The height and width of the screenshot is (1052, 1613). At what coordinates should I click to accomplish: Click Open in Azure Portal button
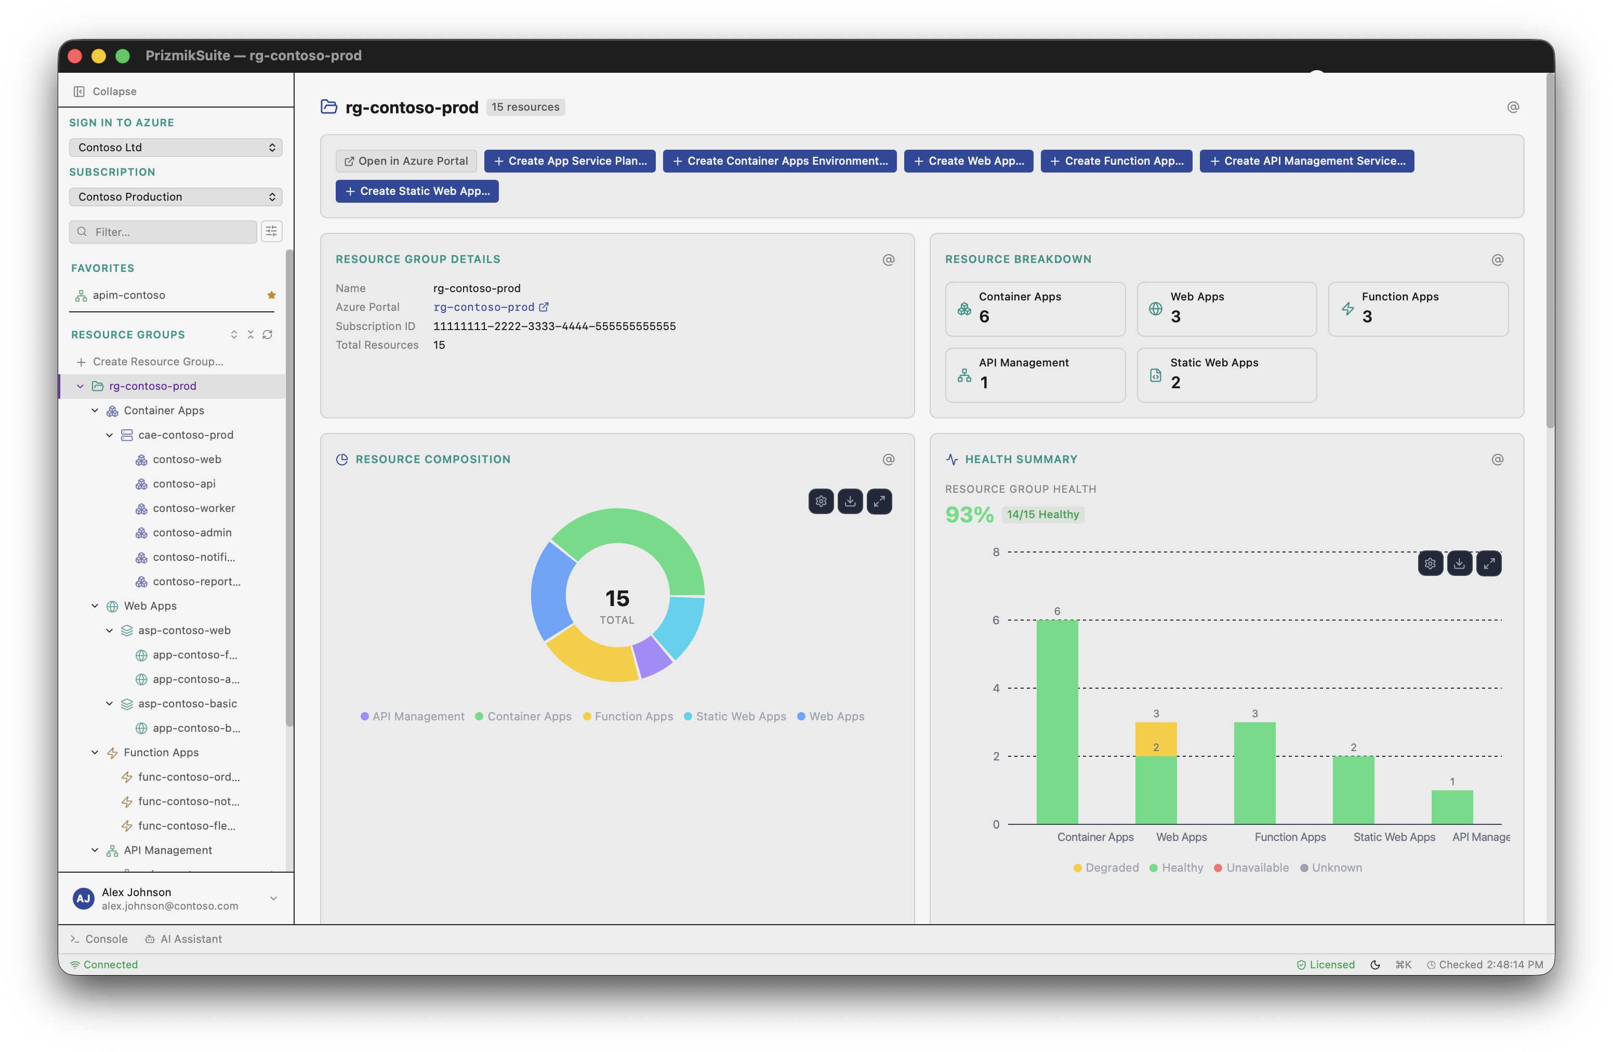pyautogui.click(x=406, y=161)
